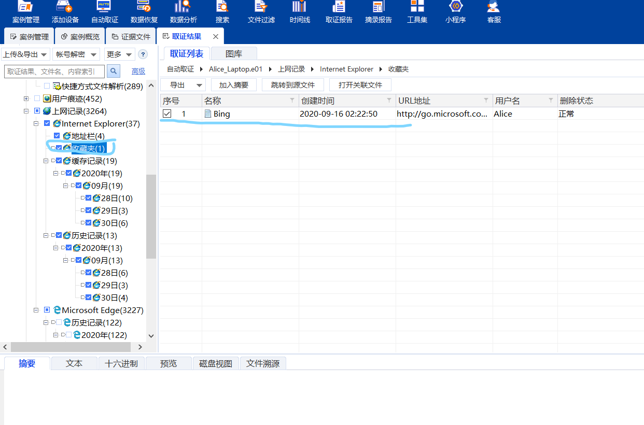The image size is (644, 425).
Task: Click the scroll down arrow of the tree
Action: coord(151,336)
